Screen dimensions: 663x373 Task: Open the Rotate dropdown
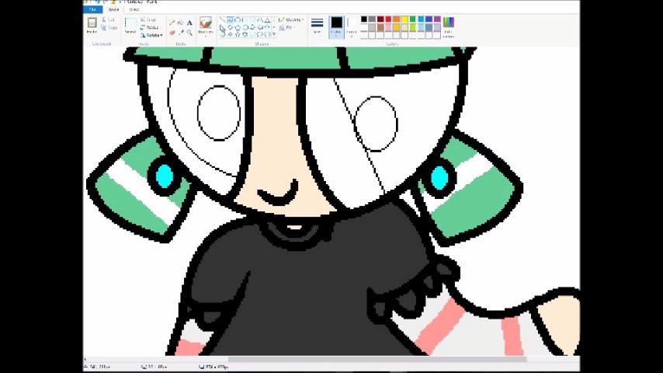coord(151,35)
